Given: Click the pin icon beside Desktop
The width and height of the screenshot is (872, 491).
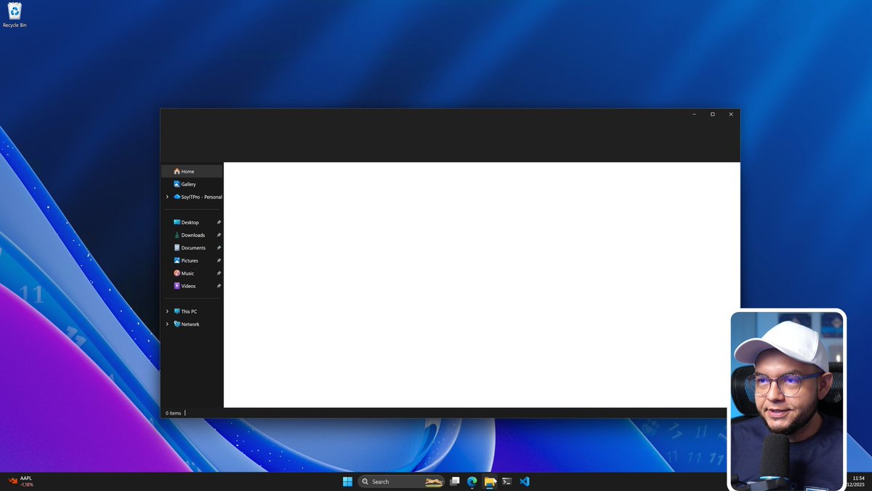Looking at the screenshot, I should (219, 223).
